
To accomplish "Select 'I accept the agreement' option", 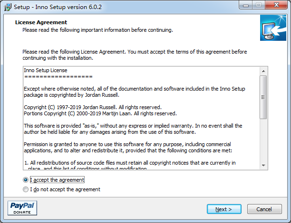I will 26,180.
